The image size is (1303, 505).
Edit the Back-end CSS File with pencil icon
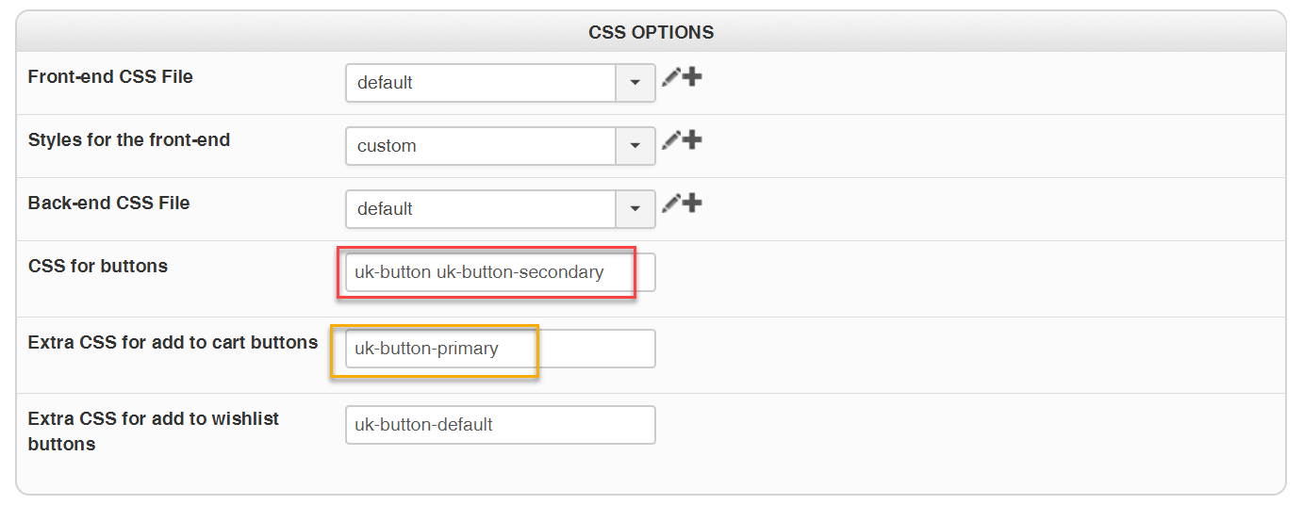[670, 204]
